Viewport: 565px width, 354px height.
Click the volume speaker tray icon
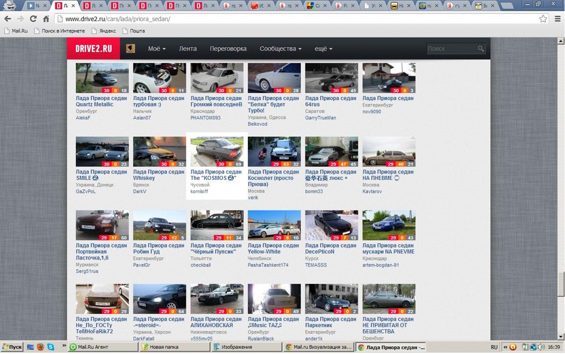tap(541, 347)
